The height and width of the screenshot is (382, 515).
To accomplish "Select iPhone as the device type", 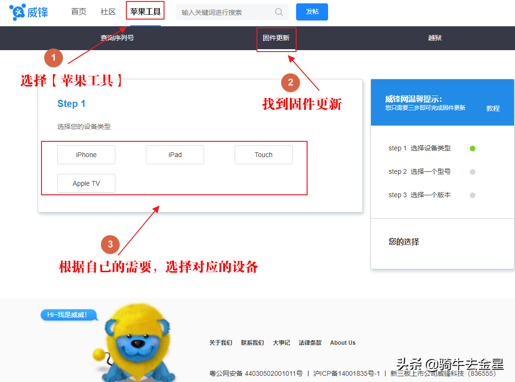I will coord(86,154).
